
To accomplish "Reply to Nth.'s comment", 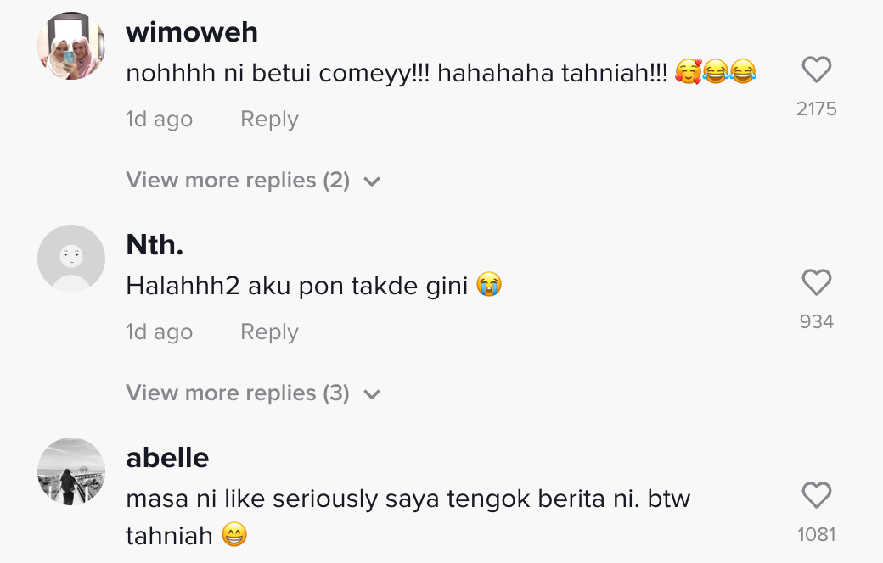I will (269, 332).
